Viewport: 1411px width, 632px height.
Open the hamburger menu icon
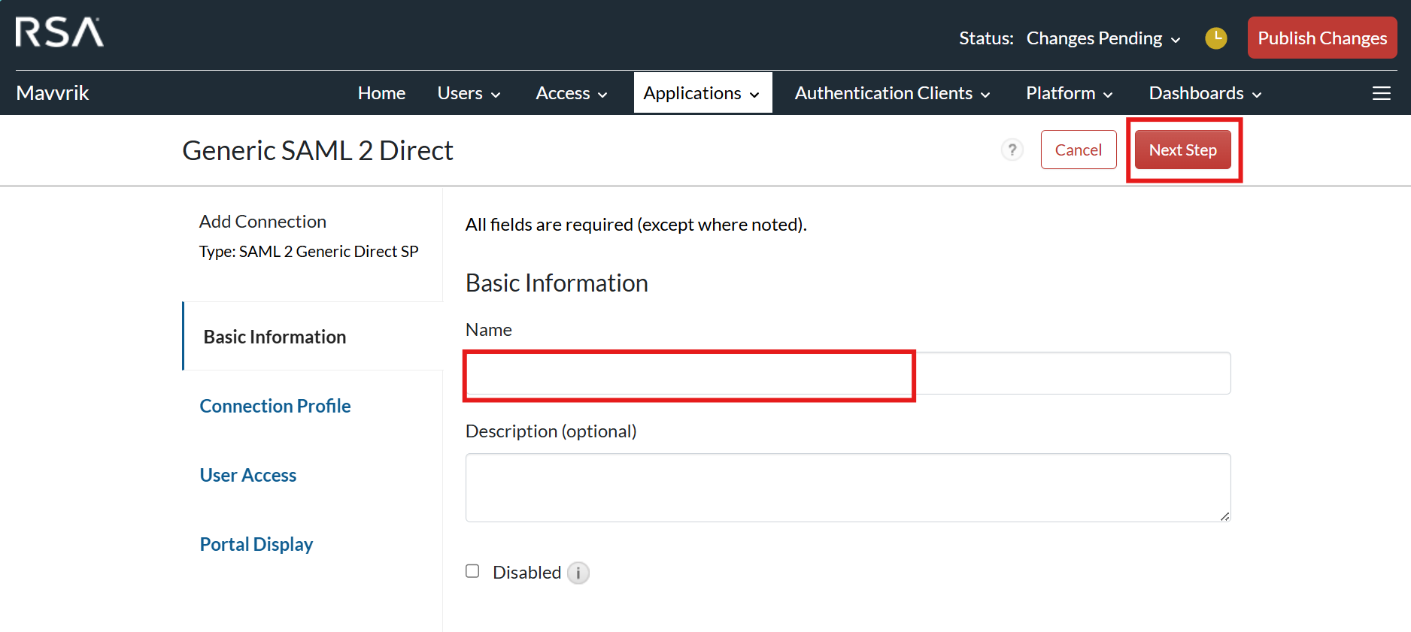[1381, 93]
